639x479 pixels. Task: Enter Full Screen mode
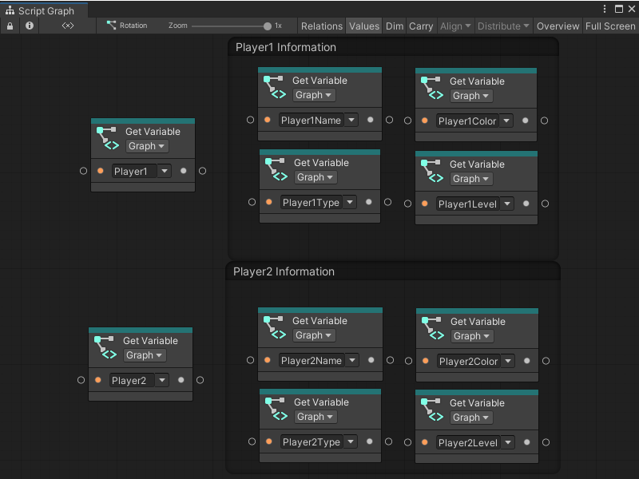(x=610, y=26)
